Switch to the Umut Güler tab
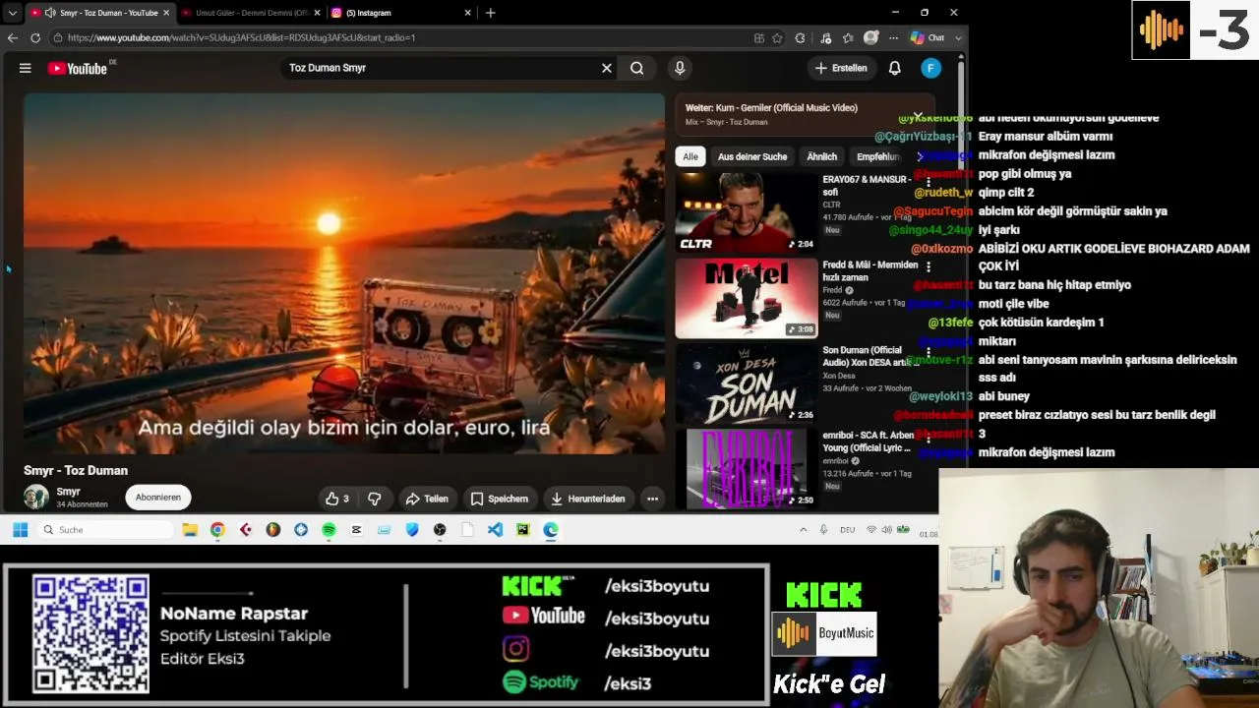 coord(251,13)
